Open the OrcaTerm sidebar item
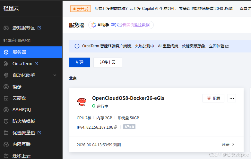This screenshot has width=251, height=159. [x=22, y=64]
